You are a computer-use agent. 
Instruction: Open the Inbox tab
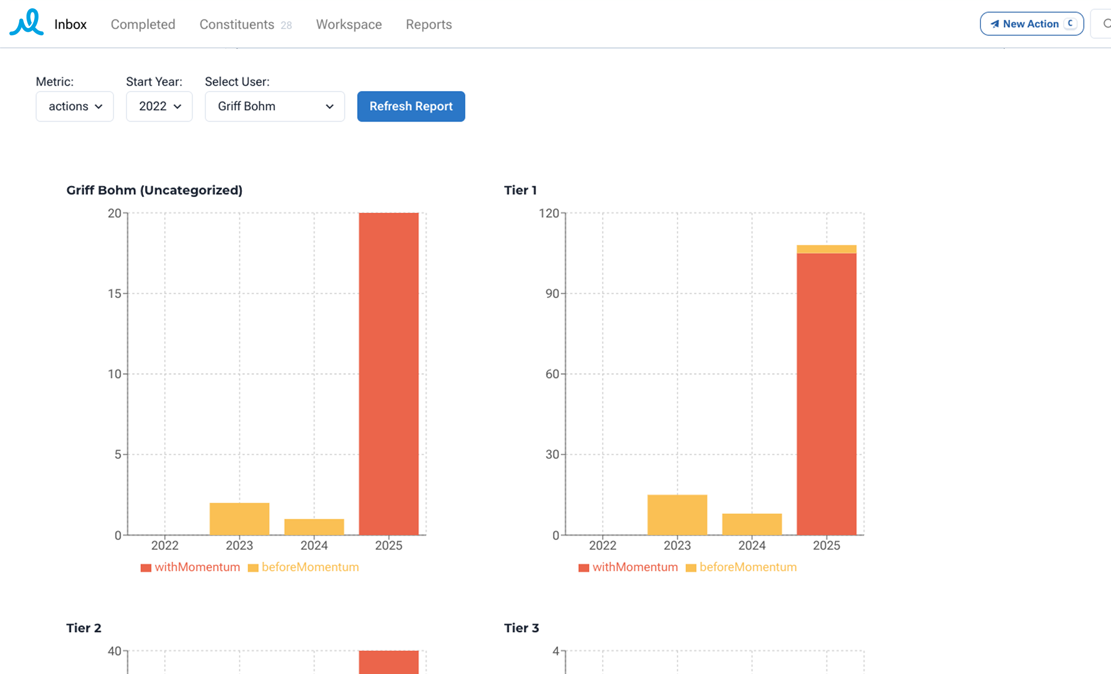click(x=70, y=24)
